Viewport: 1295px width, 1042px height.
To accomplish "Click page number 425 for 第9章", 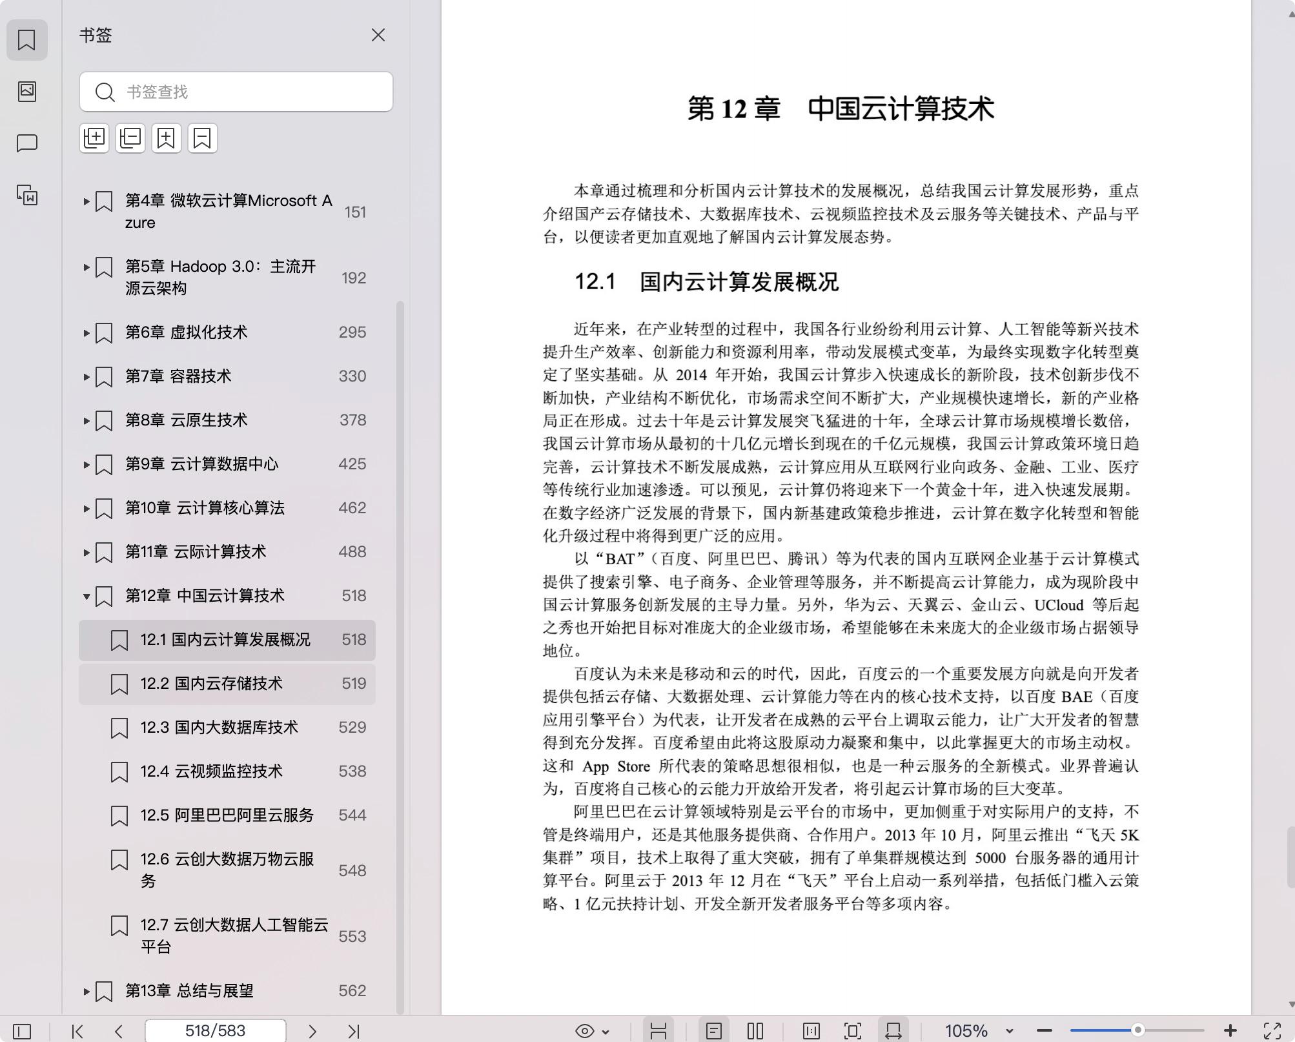I will [x=352, y=464].
